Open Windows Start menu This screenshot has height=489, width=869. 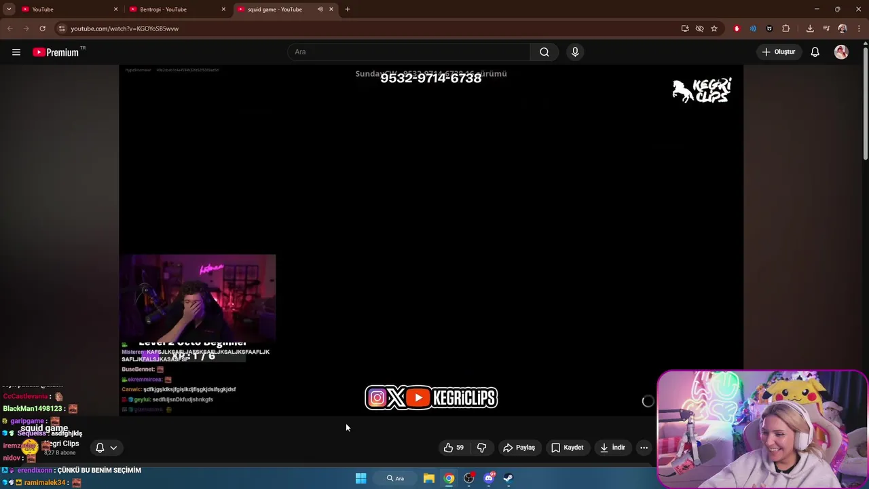coord(361,478)
